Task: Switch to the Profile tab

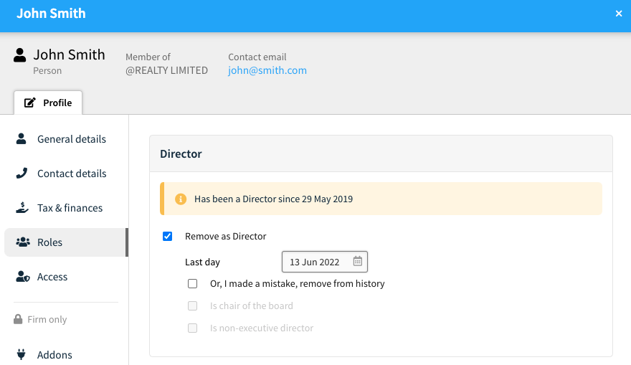Action: point(48,103)
